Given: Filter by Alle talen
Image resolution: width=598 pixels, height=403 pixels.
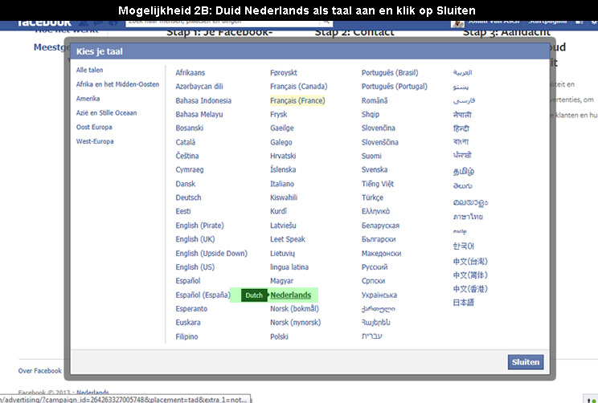Looking at the screenshot, I should [x=90, y=70].
